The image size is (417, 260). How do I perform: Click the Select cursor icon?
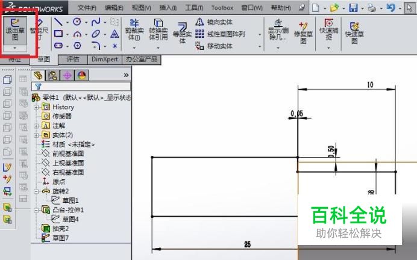[409, 8]
